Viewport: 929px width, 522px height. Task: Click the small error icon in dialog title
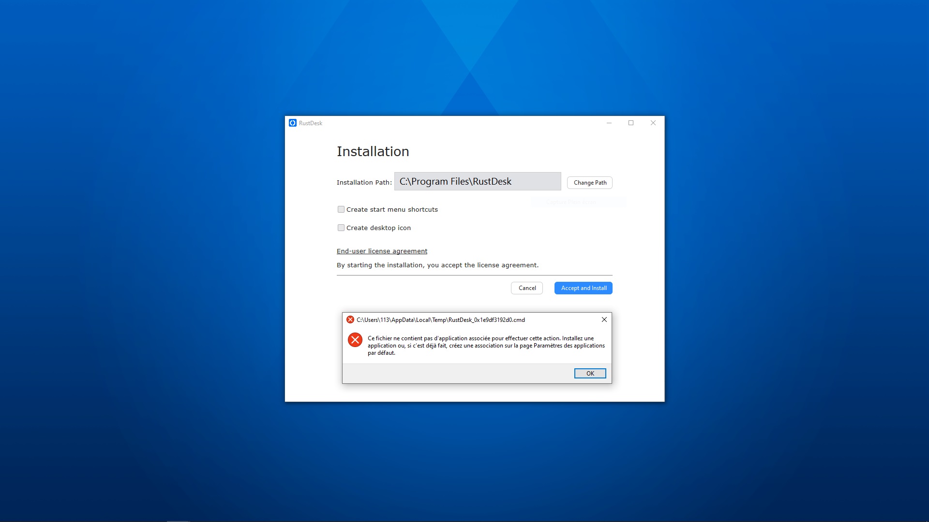[350, 319]
